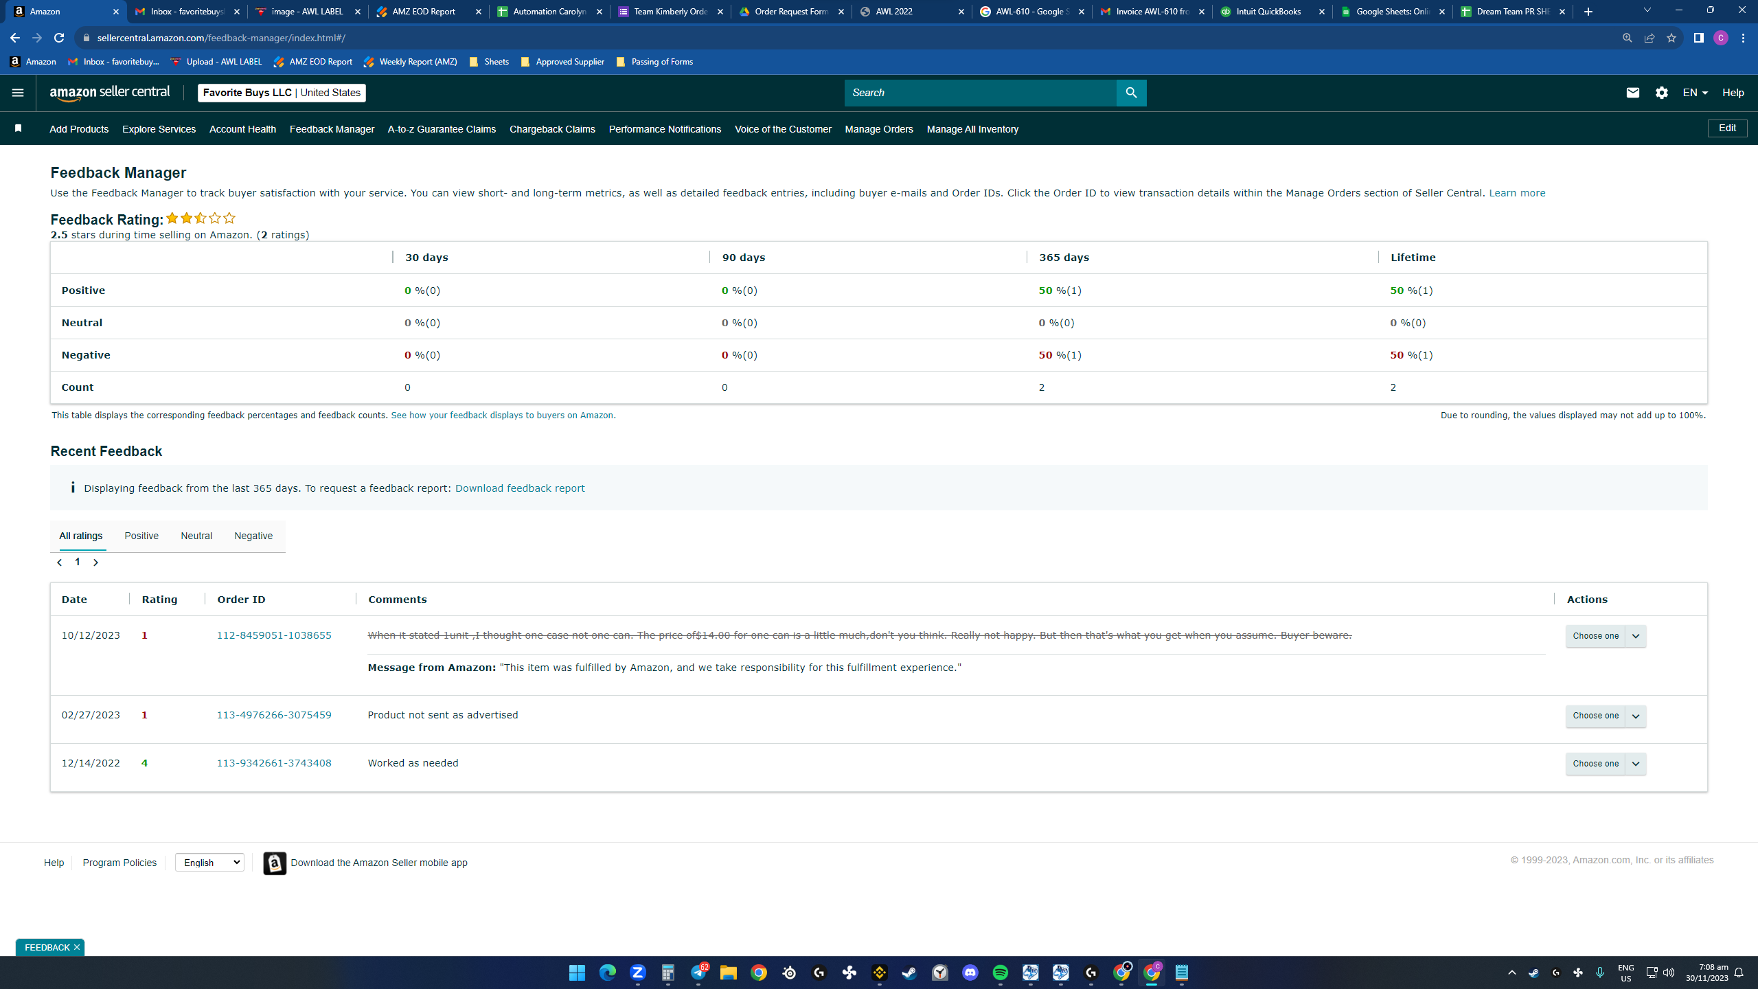1758x989 pixels.
Task: Open Spotify from taskbar
Action: click(x=1001, y=973)
